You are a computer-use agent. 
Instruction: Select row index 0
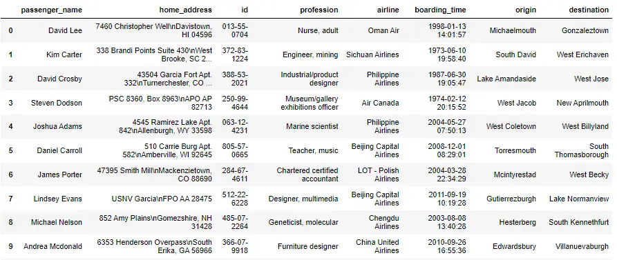pos(10,30)
